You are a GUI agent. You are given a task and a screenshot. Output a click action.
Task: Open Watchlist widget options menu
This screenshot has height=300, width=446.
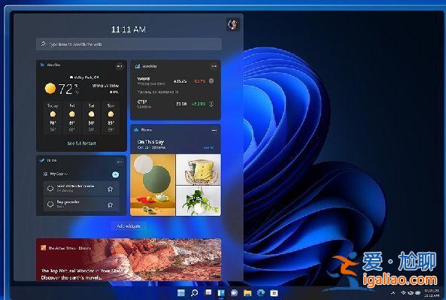[x=214, y=66]
